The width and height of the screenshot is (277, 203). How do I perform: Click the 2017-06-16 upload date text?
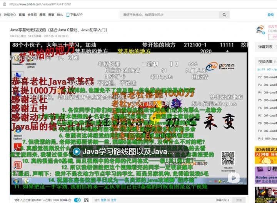tap(56, 36)
